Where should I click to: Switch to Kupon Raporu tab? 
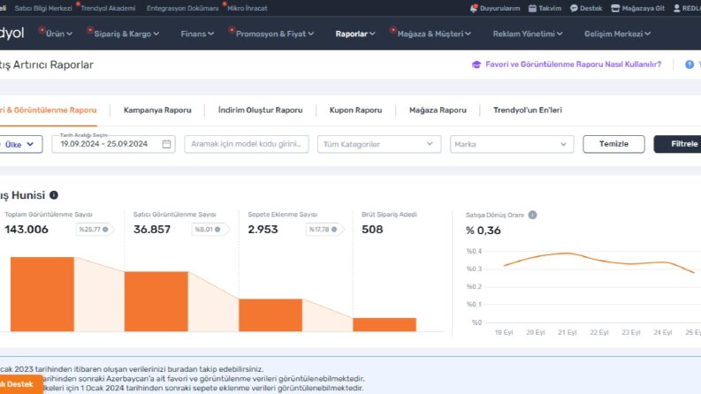coord(356,110)
